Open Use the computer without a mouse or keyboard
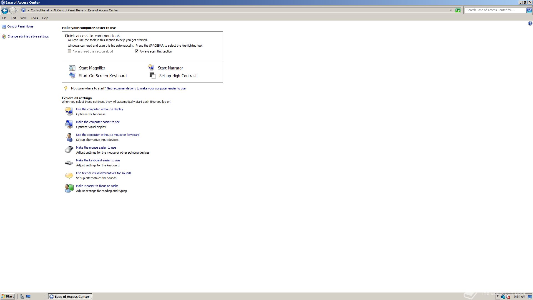533x300 pixels. (x=108, y=135)
